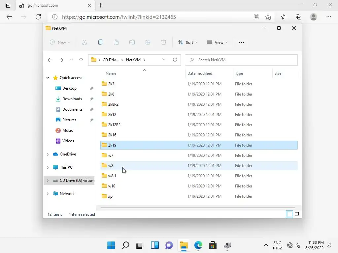Open Edge profile avatar
Image resolution: width=338 pixels, height=253 pixels.
pos(314,17)
